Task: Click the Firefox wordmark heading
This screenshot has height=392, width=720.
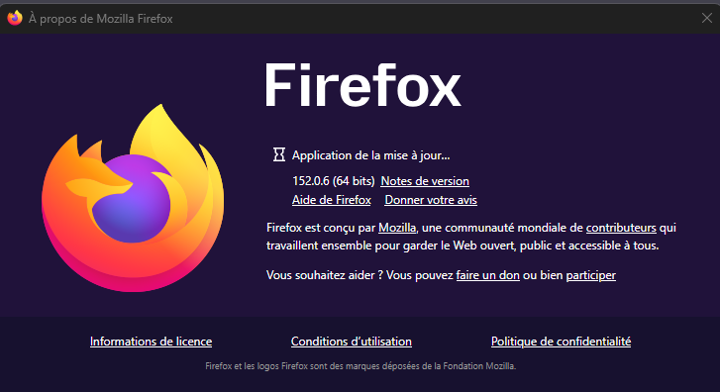Action: [x=362, y=85]
